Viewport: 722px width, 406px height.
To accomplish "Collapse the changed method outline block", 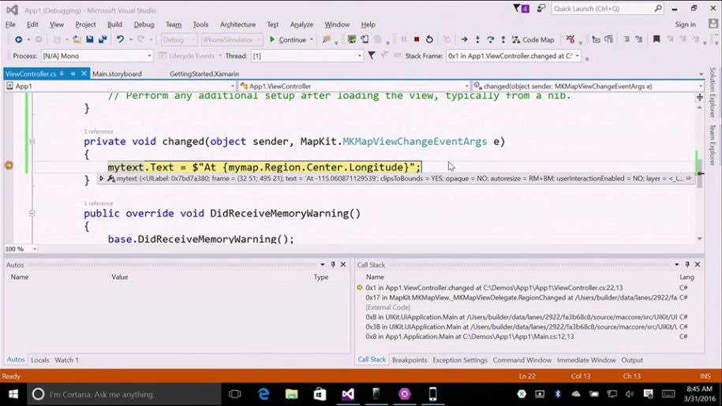I will pyautogui.click(x=32, y=142).
